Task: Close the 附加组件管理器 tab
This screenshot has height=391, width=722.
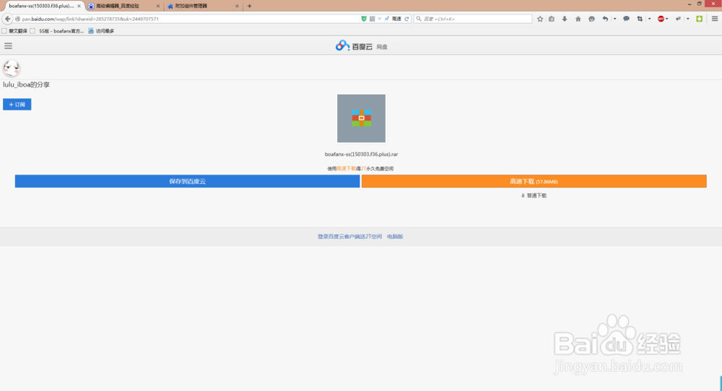Action: pos(237,6)
